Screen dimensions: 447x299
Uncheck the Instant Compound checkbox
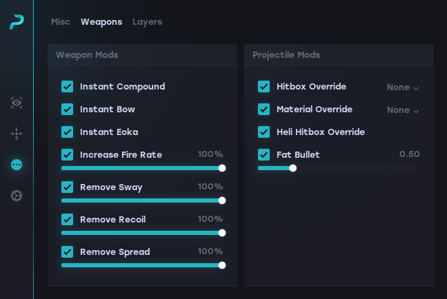[x=68, y=87]
